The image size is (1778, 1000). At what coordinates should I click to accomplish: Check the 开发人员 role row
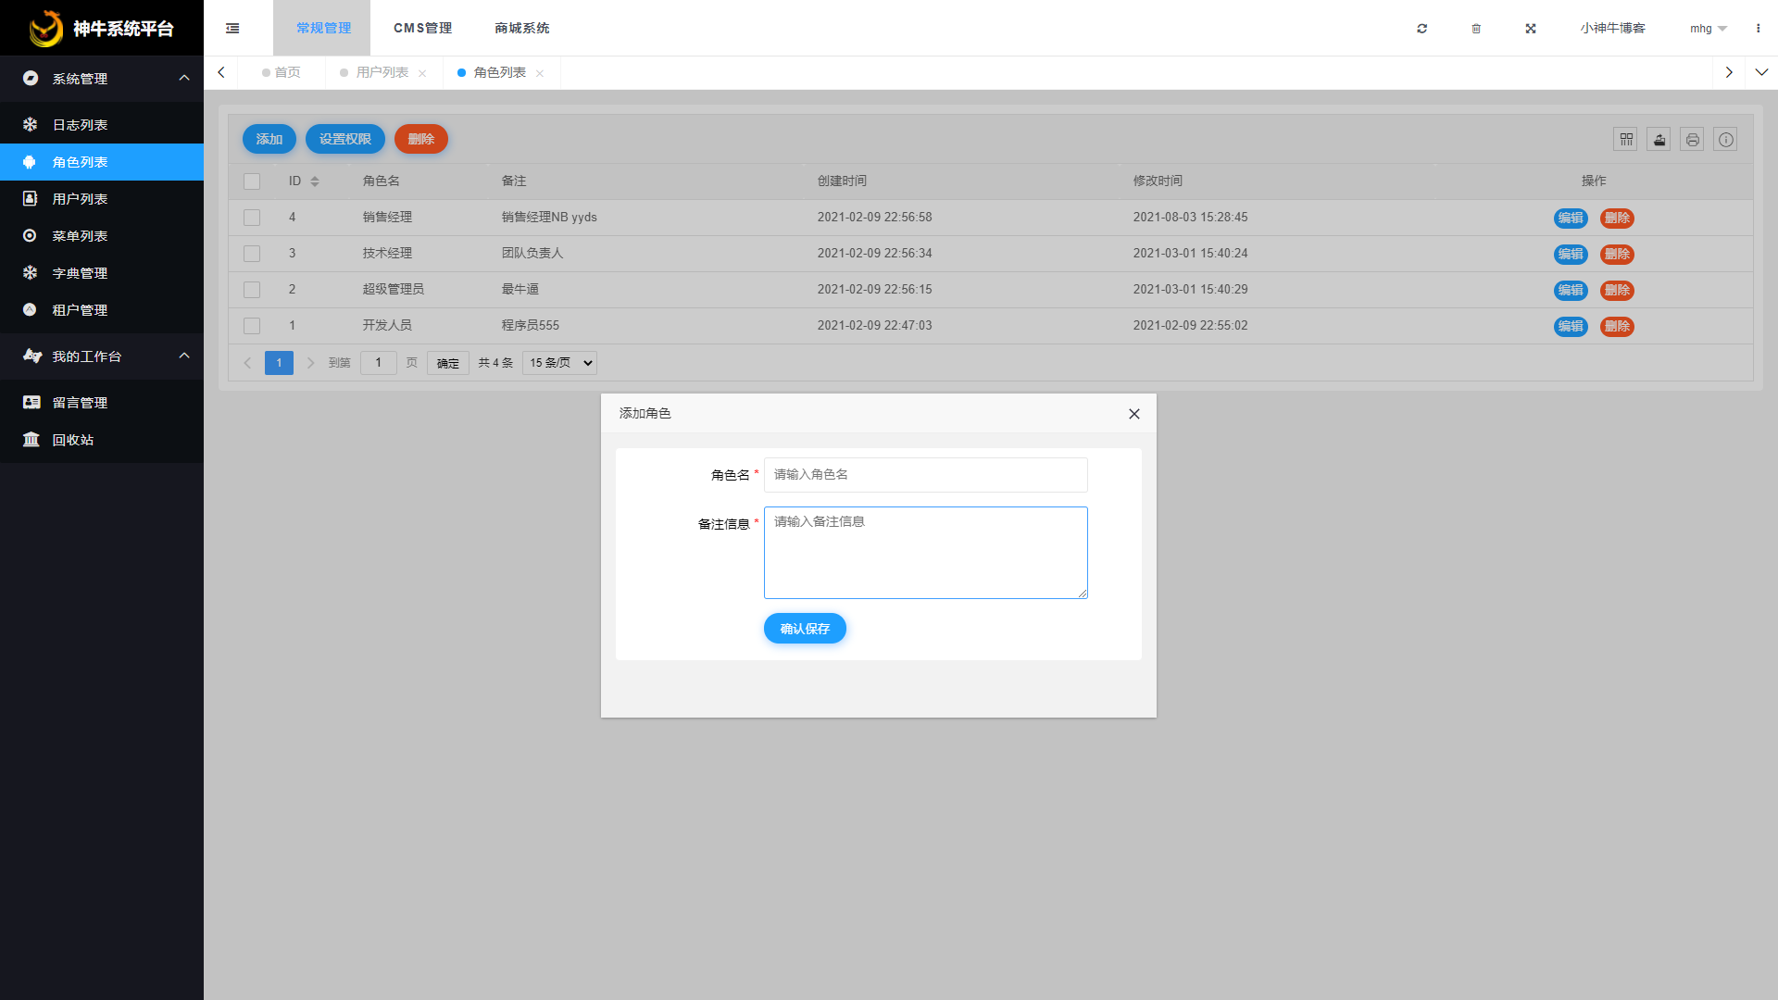coord(251,325)
